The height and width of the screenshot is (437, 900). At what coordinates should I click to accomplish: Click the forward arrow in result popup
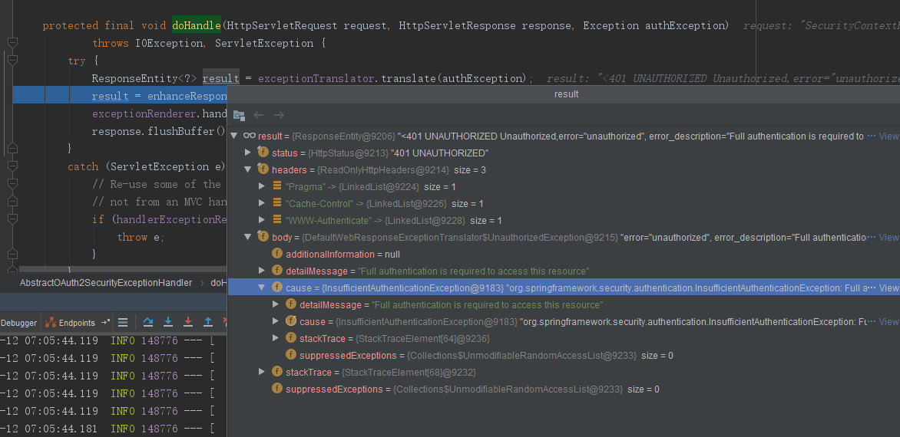279,115
